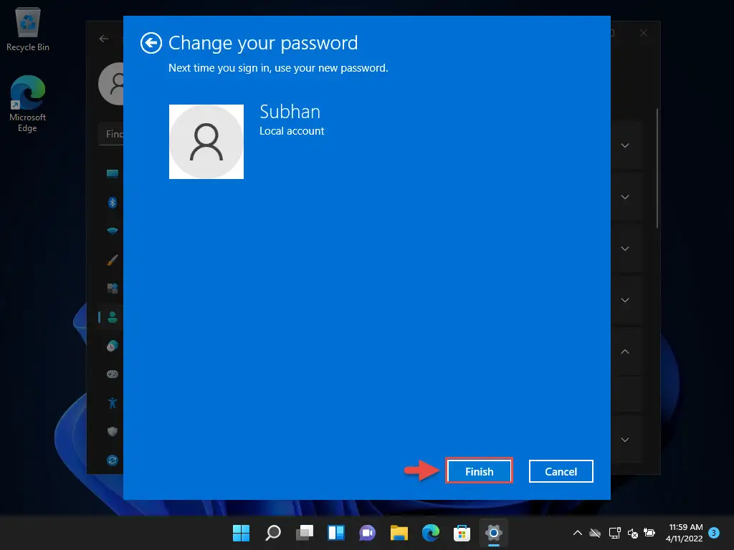Open the Widgets panel icon
Image resolution: width=734 pixels, height=550 pixels.
pyautogui.click(x=336, y=533)
